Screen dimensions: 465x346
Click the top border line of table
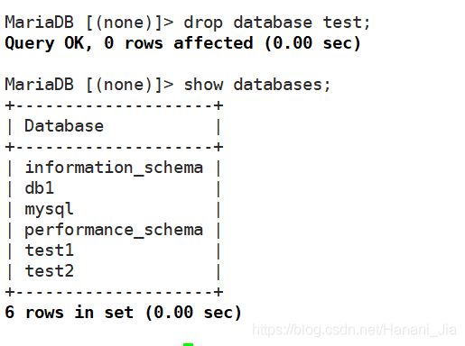(114, 105)
